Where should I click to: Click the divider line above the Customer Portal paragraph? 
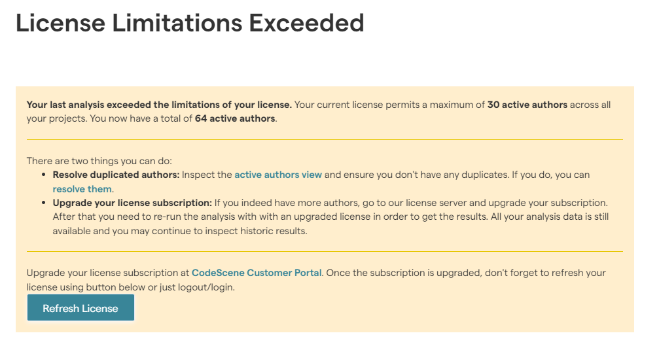point(325,252)
